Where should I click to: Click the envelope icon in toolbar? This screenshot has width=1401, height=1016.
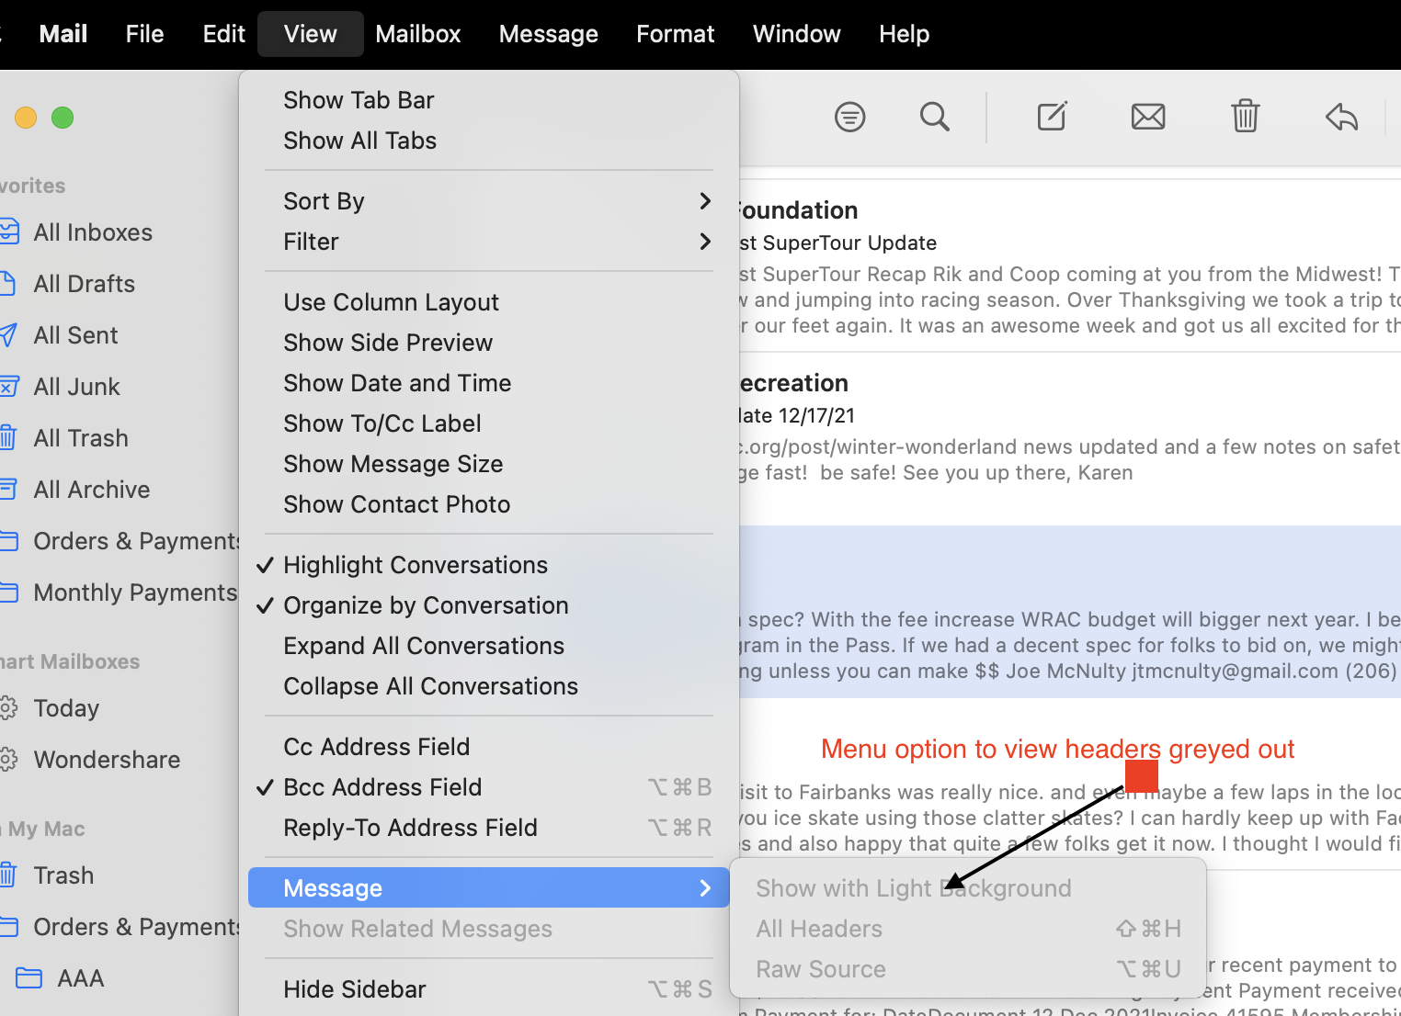coord(1147,117)
